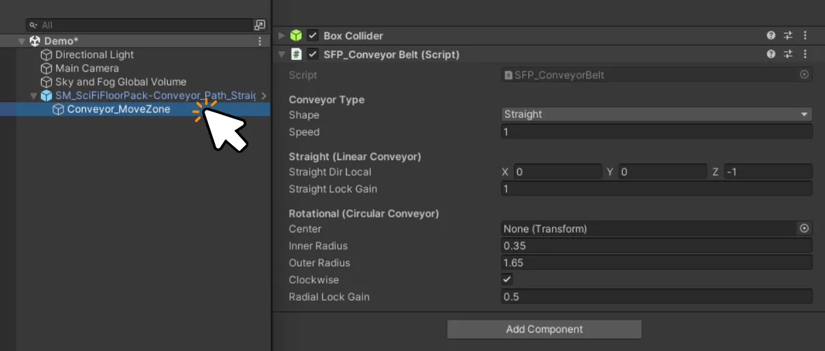This screenshot has height=351, width=825.
Task: Click the Box Collider header title
Action: (x=353, y=35)
